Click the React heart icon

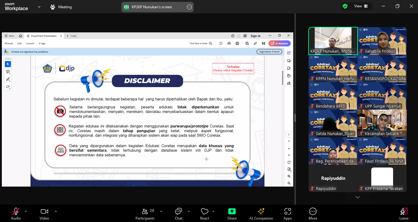204,213
